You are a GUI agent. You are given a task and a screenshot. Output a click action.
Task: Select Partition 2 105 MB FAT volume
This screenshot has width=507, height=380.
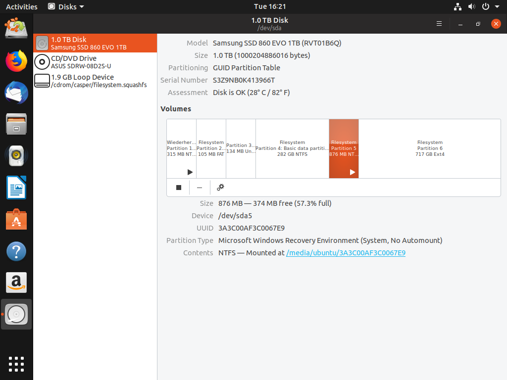coord(211,148)
